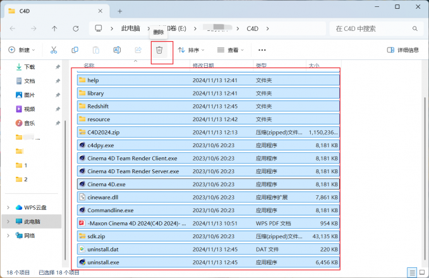Click the monitor icon in address bar
Image resolution: width=429 pixels, height=278 pixels.
click(x=99, y=28)
